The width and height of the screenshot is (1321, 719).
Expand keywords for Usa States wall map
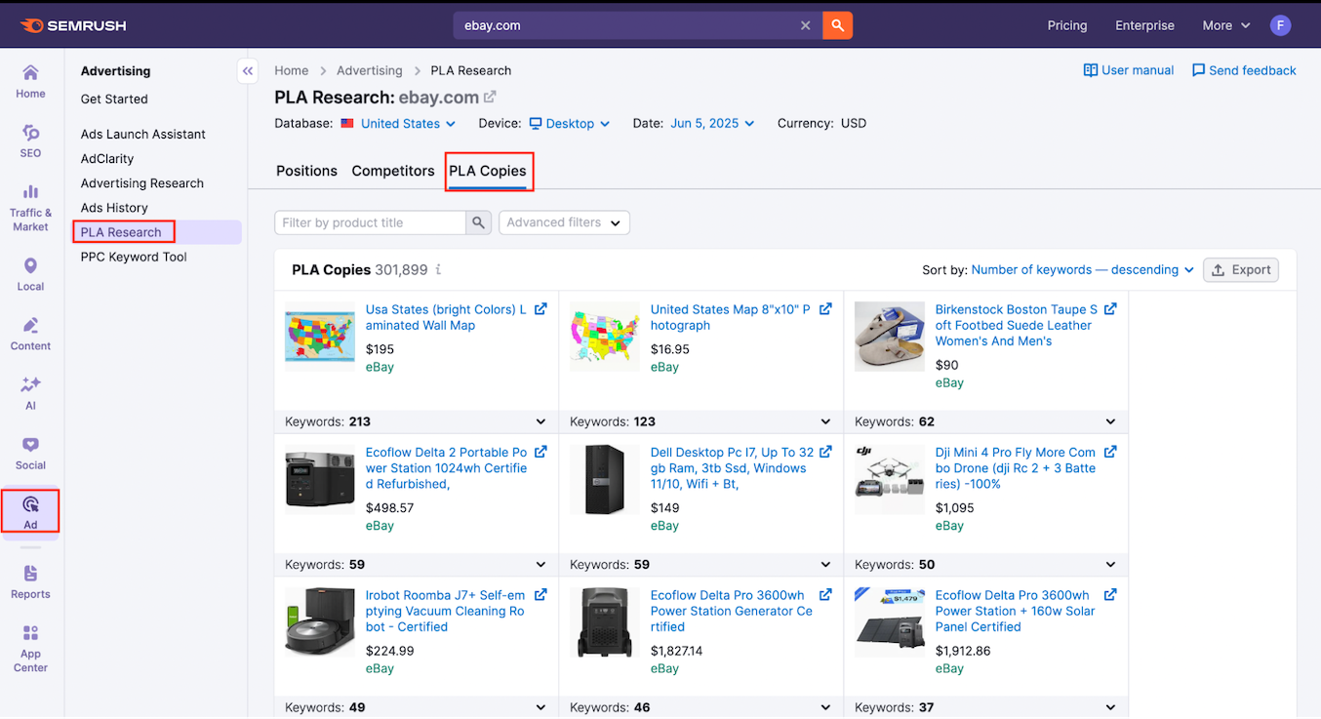541,421
